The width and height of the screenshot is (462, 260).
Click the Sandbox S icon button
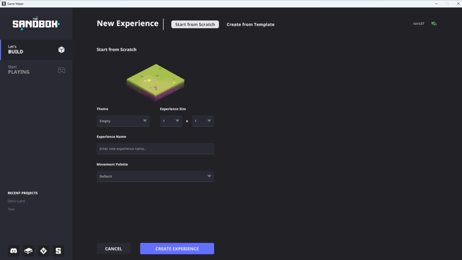[58, 251]
